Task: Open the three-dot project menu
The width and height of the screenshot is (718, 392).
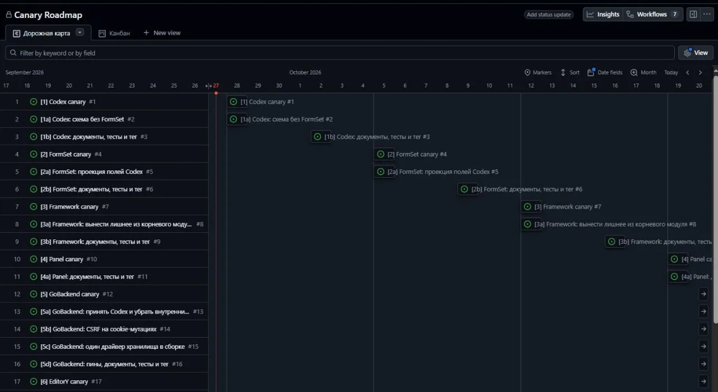Action: point(706,15)
